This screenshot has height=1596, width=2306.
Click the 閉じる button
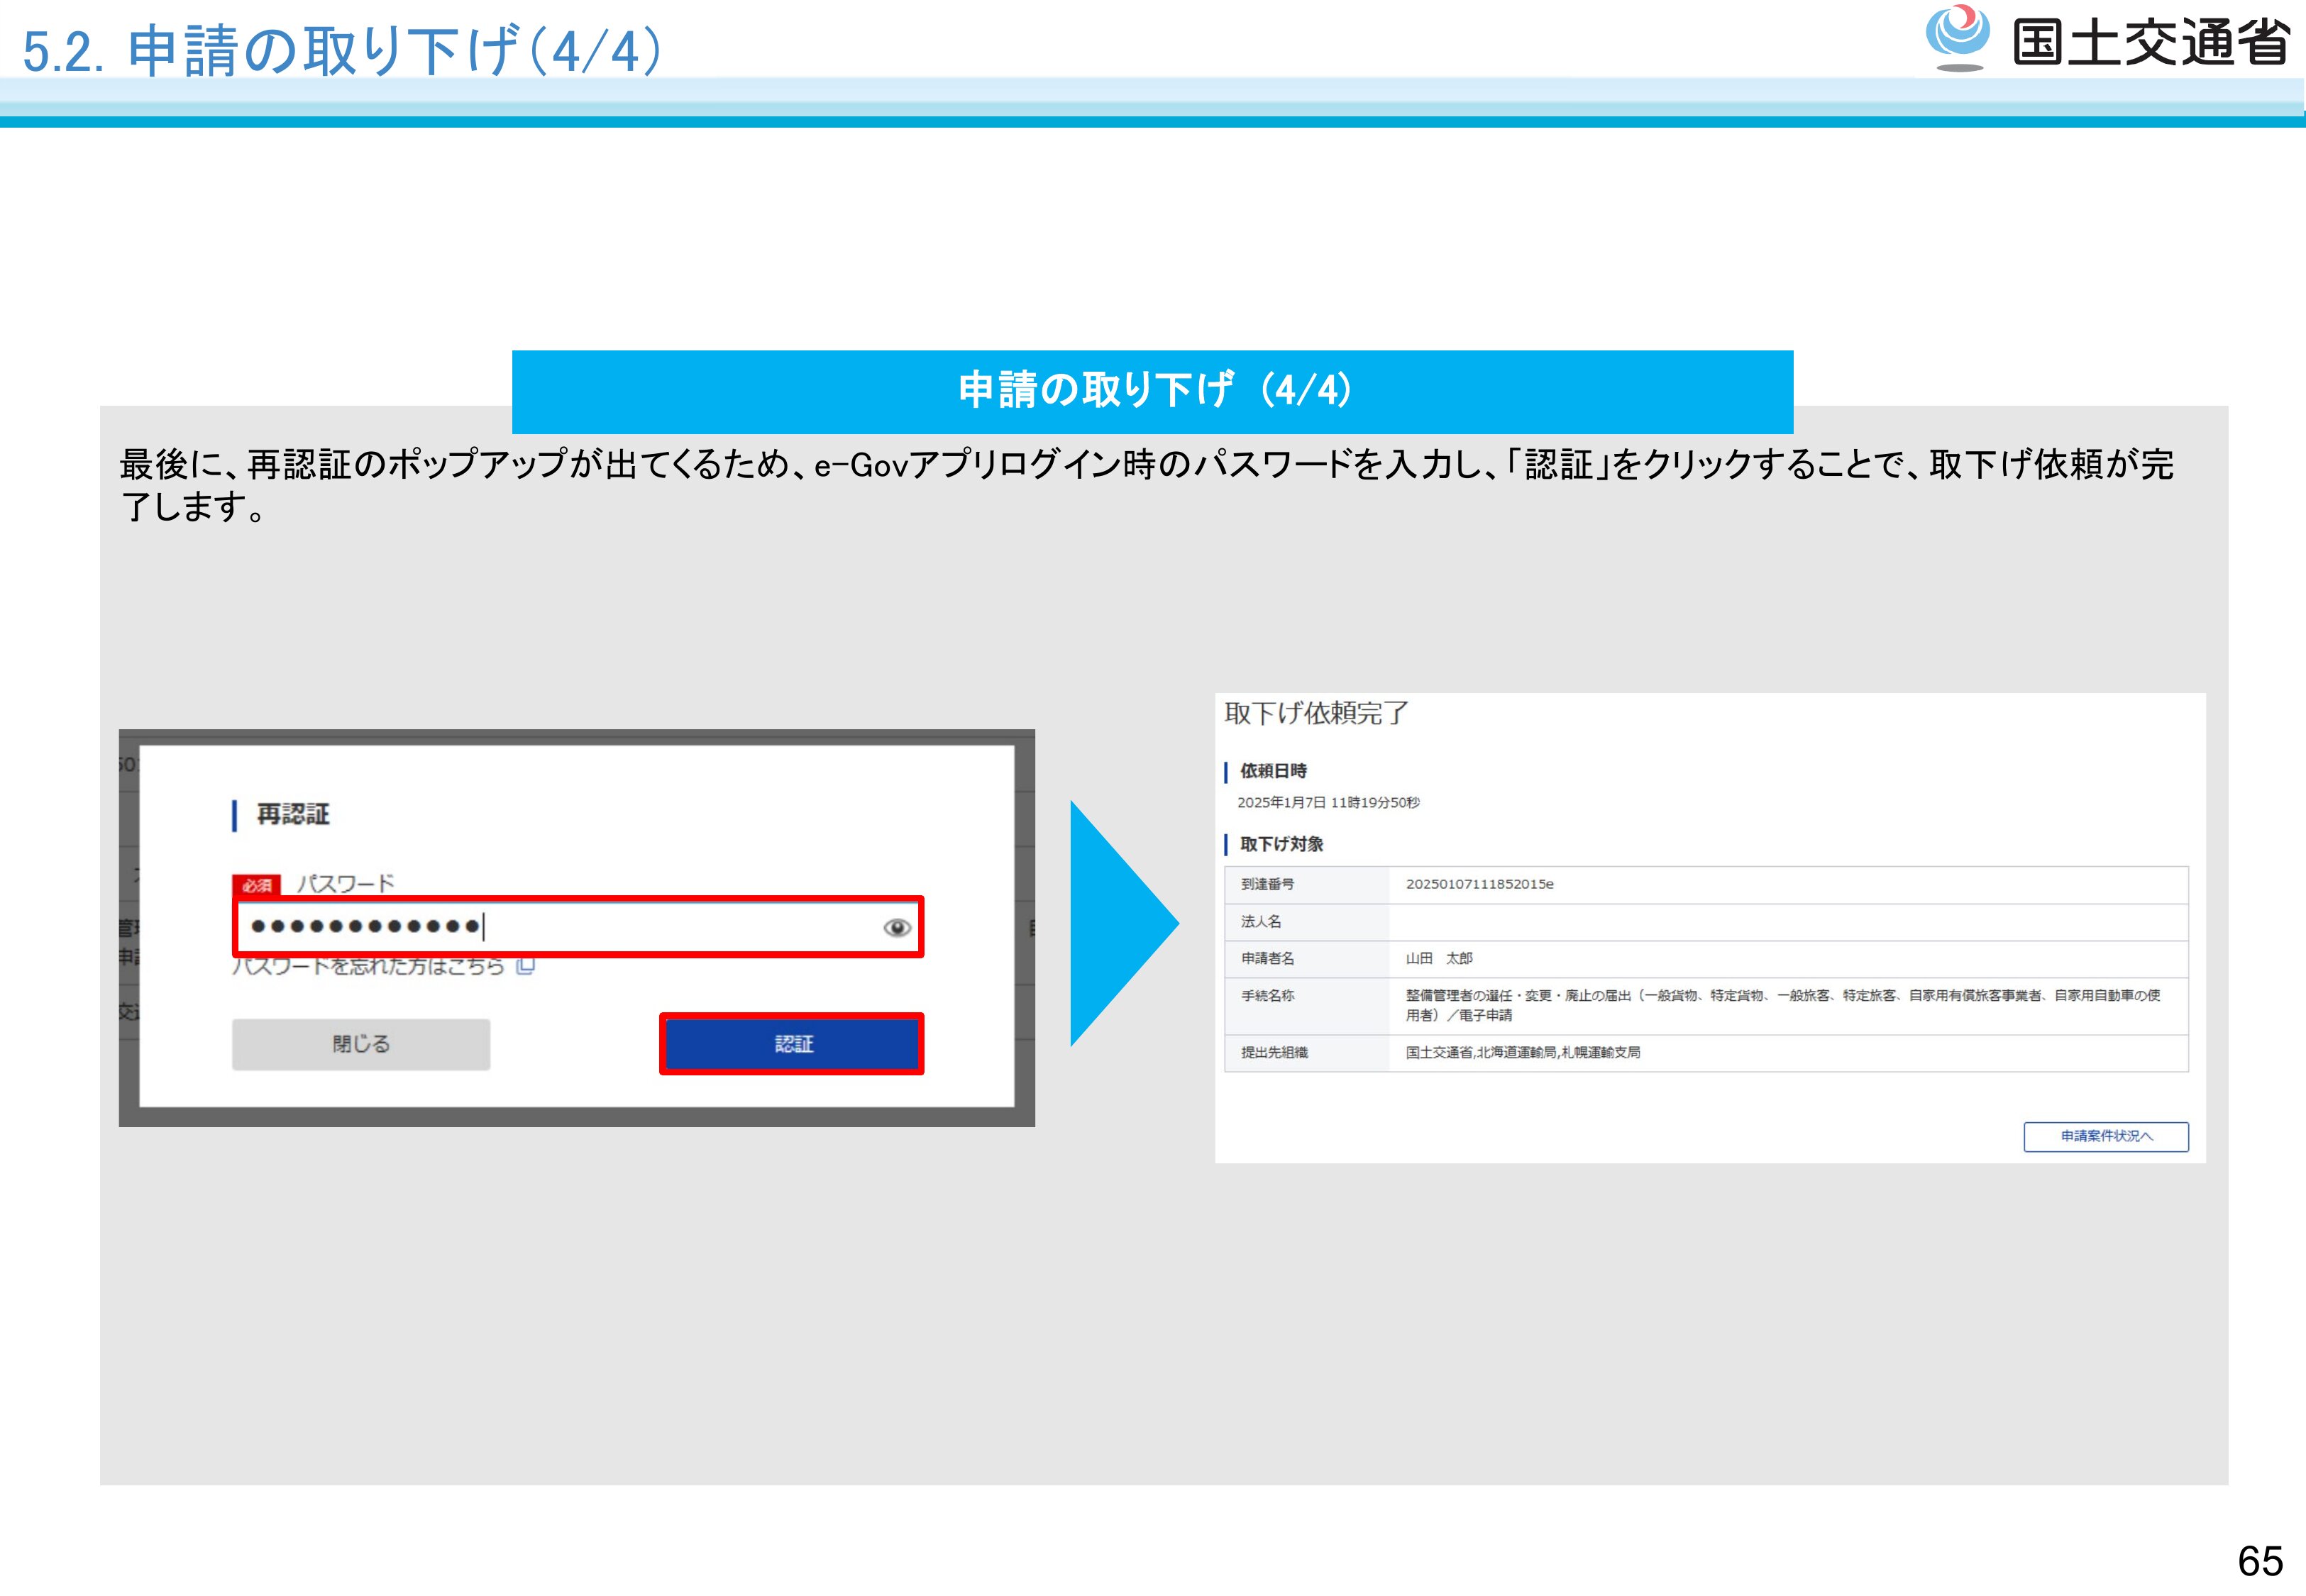(x=361, y=1044)
